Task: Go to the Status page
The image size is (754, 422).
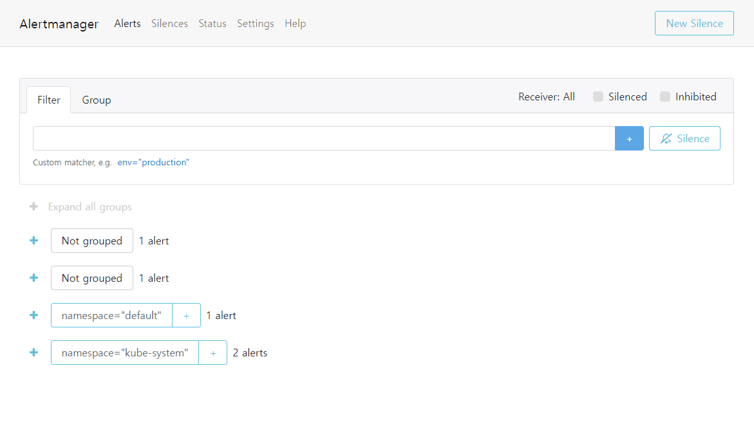Action: 212,23
